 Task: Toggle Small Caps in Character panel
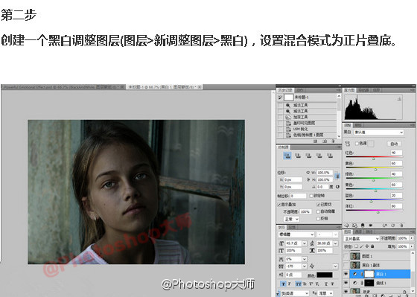[x=305, y=284]
